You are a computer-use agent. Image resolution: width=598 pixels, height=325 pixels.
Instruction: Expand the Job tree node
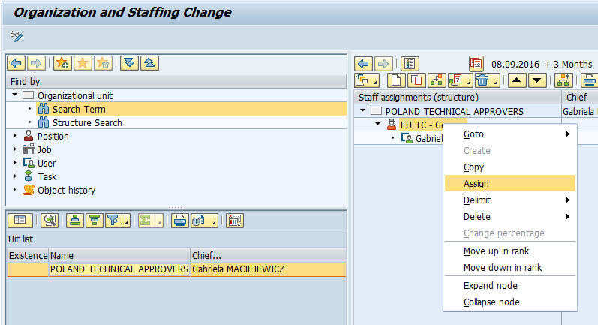coord(15,150)
